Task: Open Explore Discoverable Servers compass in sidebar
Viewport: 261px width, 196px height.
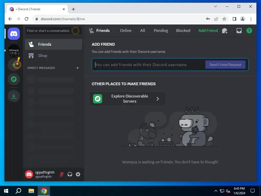Action: point(14,79)
